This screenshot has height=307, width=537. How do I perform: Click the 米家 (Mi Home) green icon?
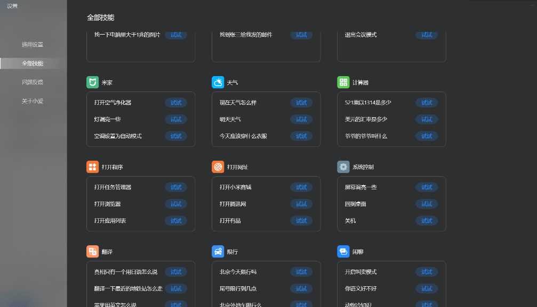coord(92,82)
